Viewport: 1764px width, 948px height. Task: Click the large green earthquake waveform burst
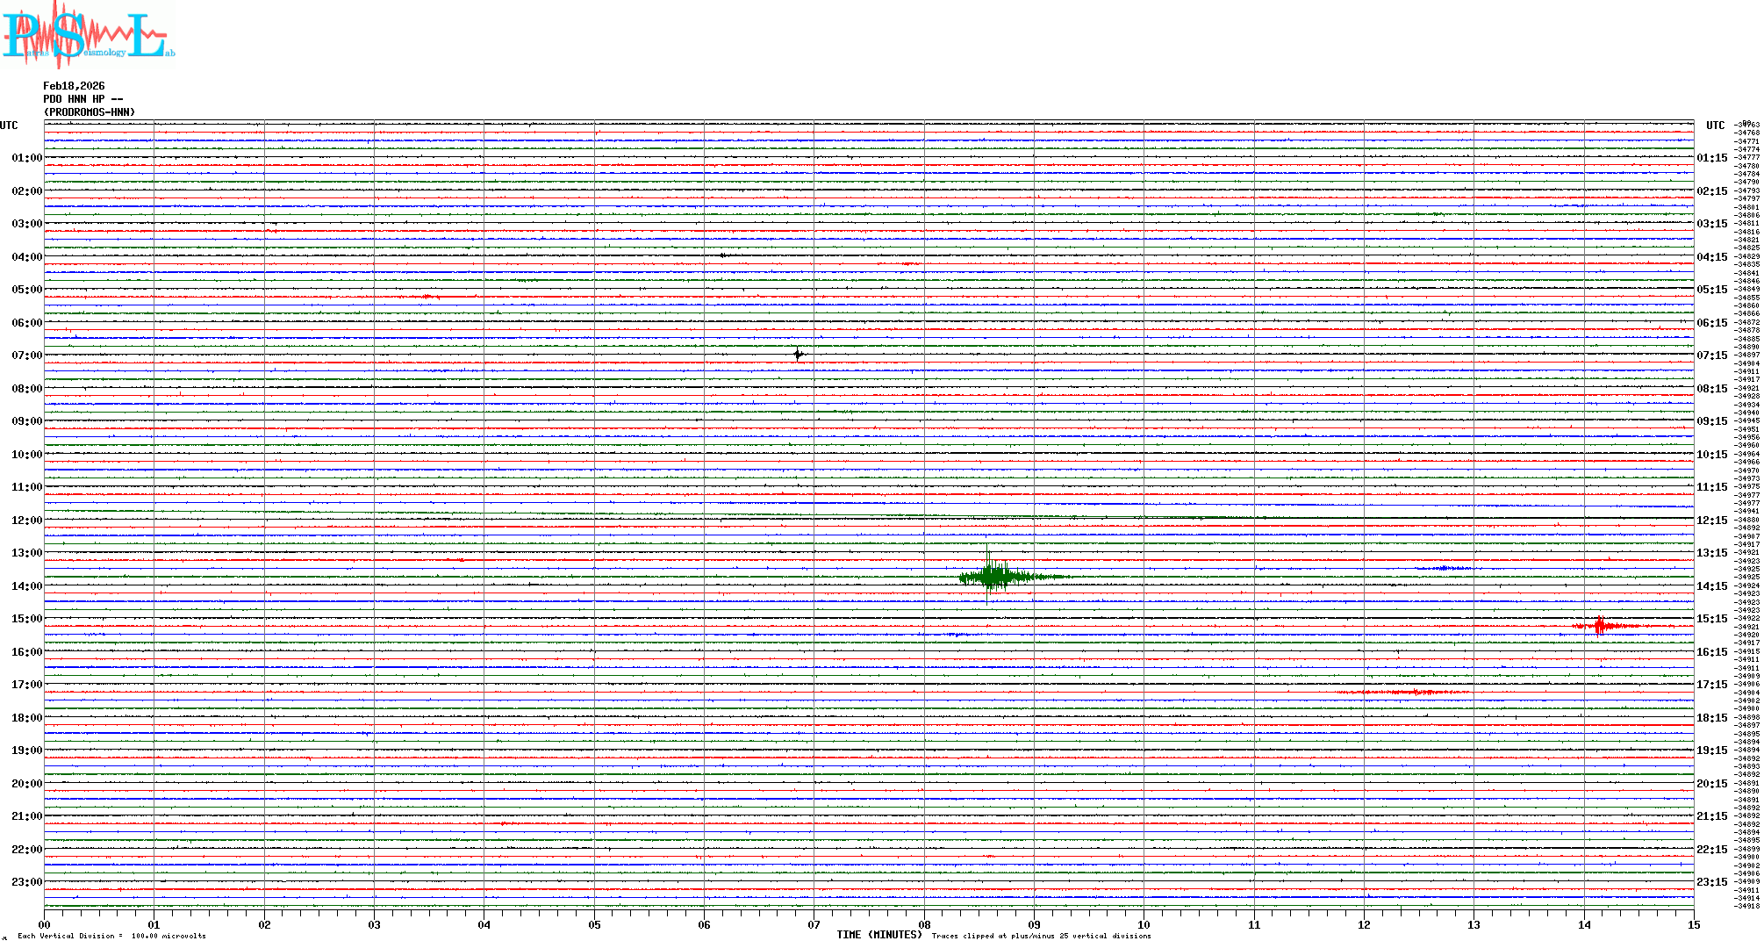click(x=992, y=577)
